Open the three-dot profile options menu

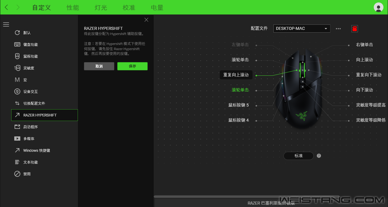(338, 29)
